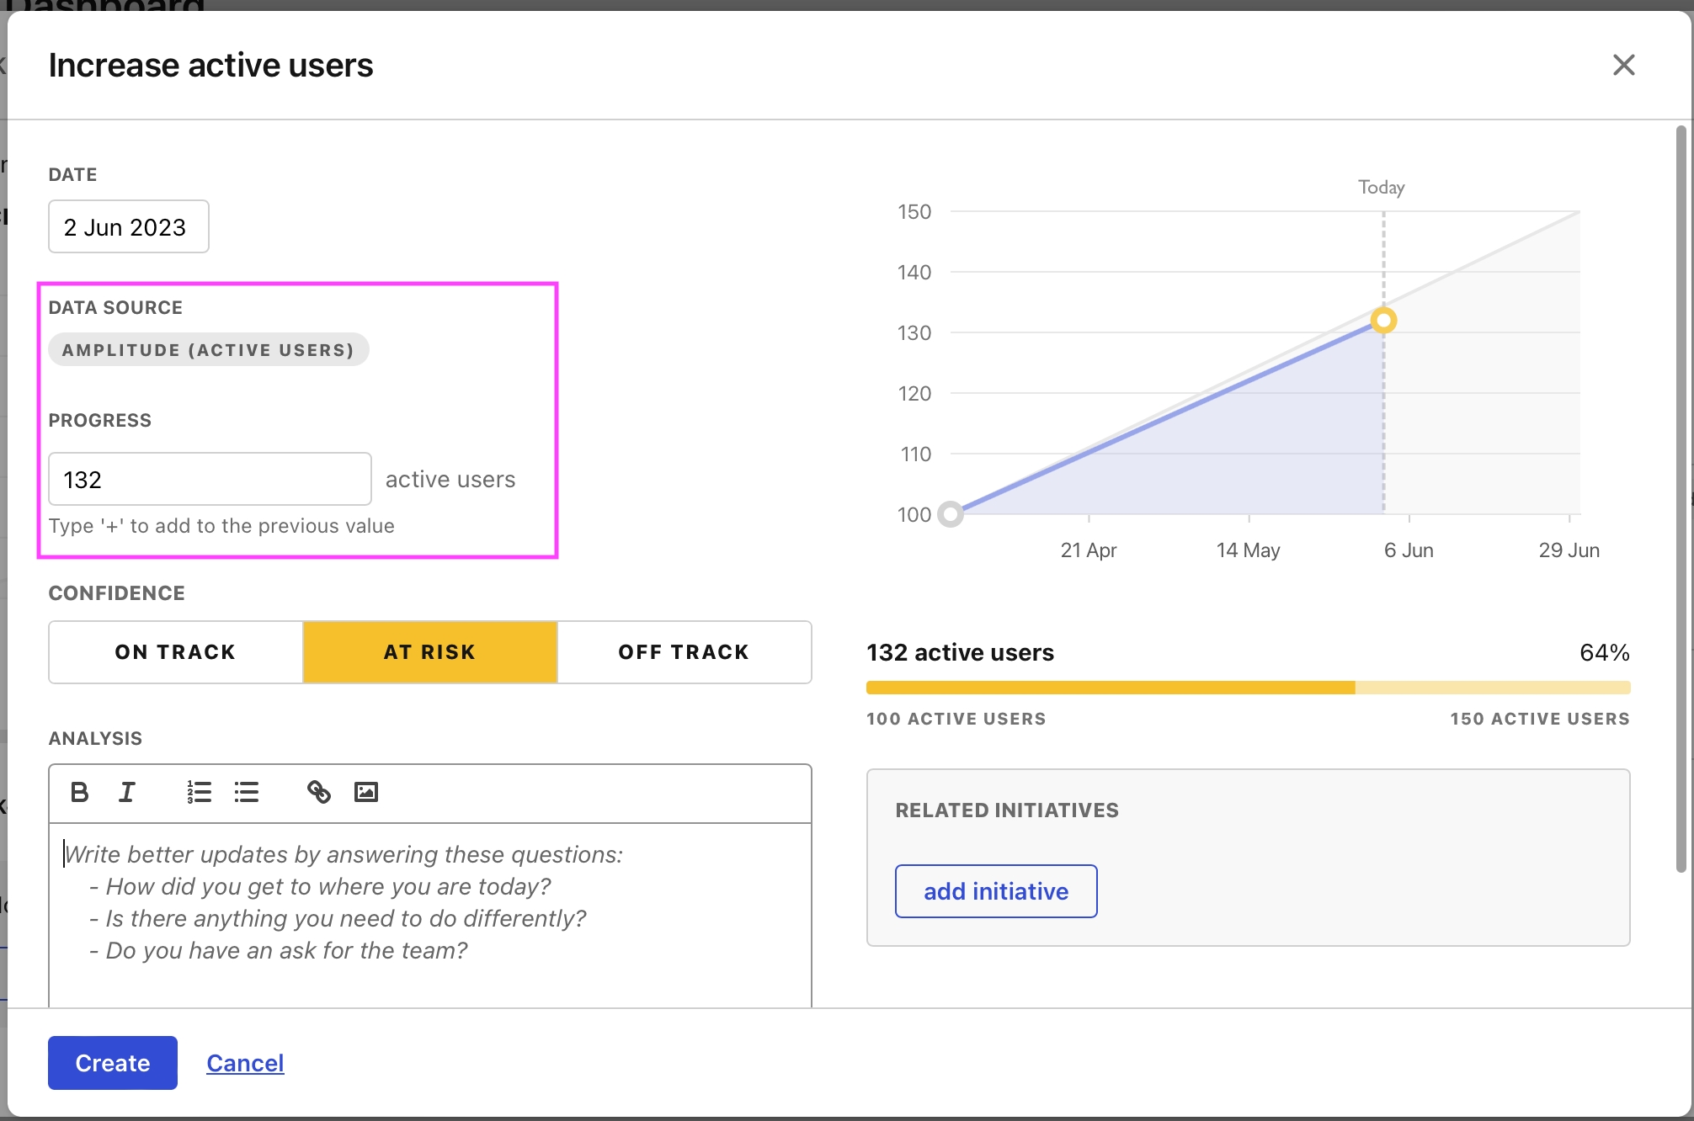Open the date picker showing 2 Jun 2023

point(128,226)
